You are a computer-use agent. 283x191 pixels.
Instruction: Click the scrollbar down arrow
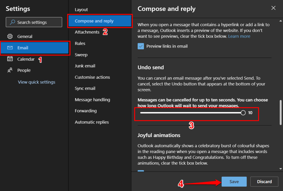click(281, 168)
